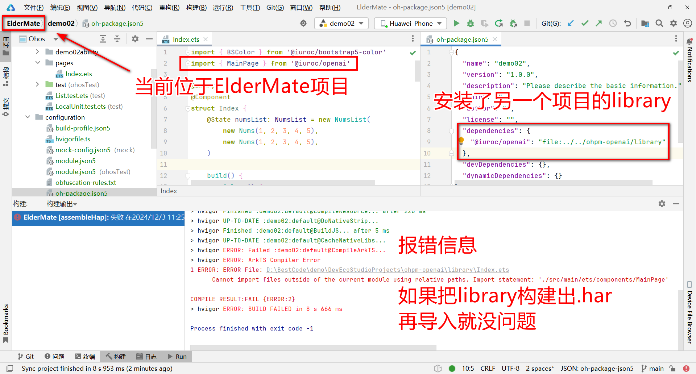Click the red error indicator in status bar
Viewport: 696px width, 374px height.
[686, 369]
